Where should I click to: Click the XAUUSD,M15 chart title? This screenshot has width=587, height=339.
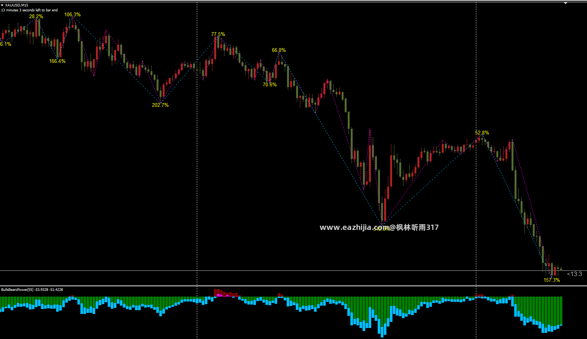click(x=16, y=5)
